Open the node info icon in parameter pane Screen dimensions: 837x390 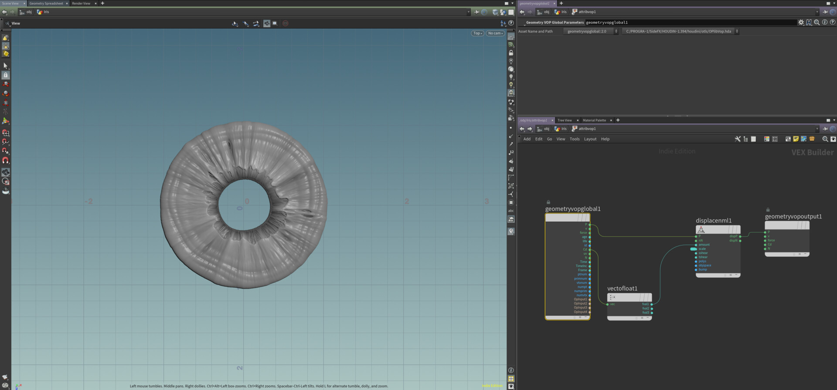click(825, 22)
